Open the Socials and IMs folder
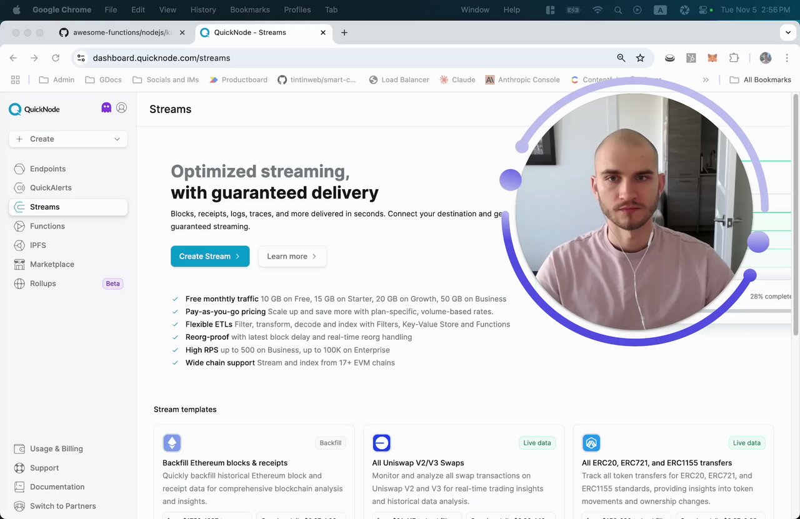The image size is (800, 519). (x=166, y=79)
